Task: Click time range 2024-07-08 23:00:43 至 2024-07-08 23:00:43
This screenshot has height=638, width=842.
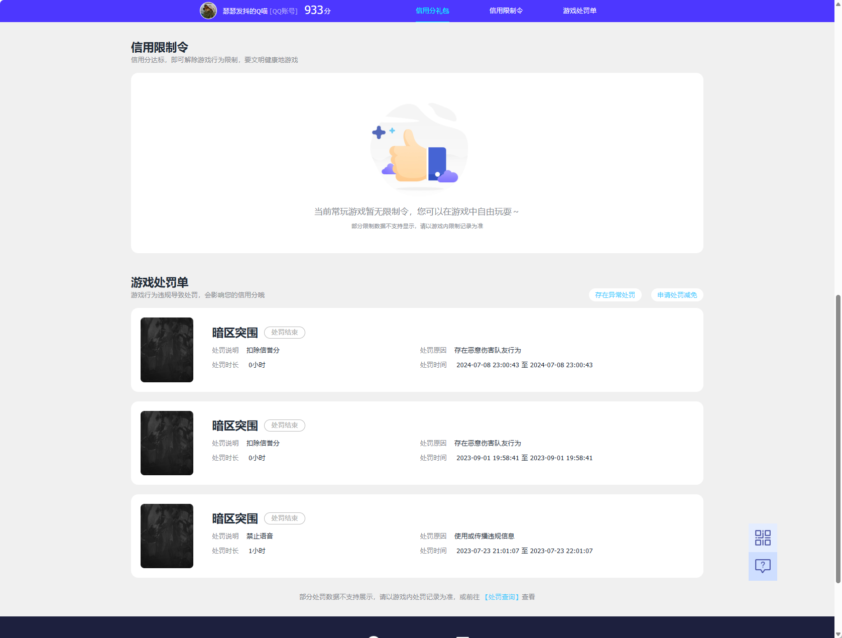Action: 525,365
